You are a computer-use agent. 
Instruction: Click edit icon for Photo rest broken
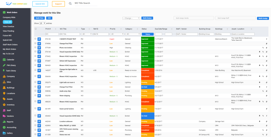39,48
